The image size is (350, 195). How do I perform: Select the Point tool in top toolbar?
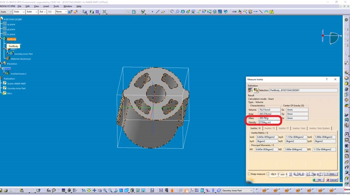(x=153, y=12)
